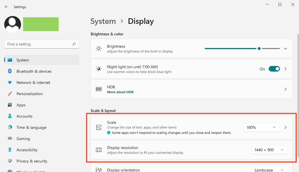Expand the Brightness options chevron
The width and height of the screenshot is (299, 172).
[x=286, y=49]
